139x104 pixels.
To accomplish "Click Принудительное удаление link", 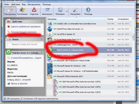I will click(24, 32).
